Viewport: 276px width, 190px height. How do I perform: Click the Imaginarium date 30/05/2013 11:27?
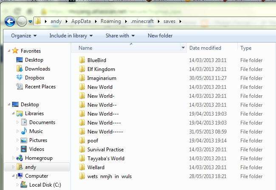208,78
